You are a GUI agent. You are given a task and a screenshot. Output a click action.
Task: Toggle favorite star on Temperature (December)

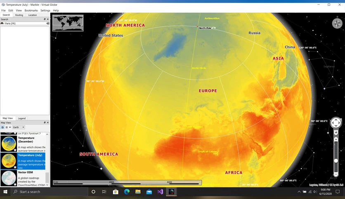click(x=15, y=150)
